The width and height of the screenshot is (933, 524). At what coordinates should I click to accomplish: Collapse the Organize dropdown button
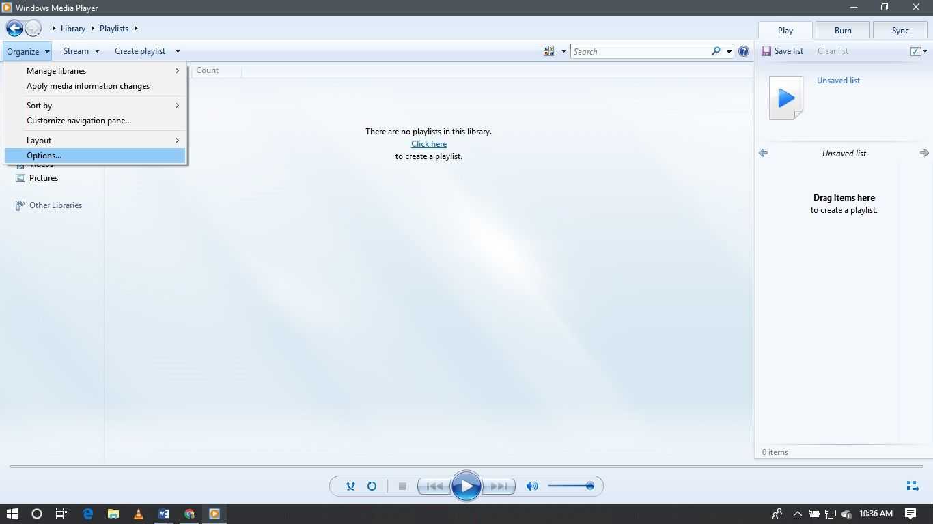point(28,51)
